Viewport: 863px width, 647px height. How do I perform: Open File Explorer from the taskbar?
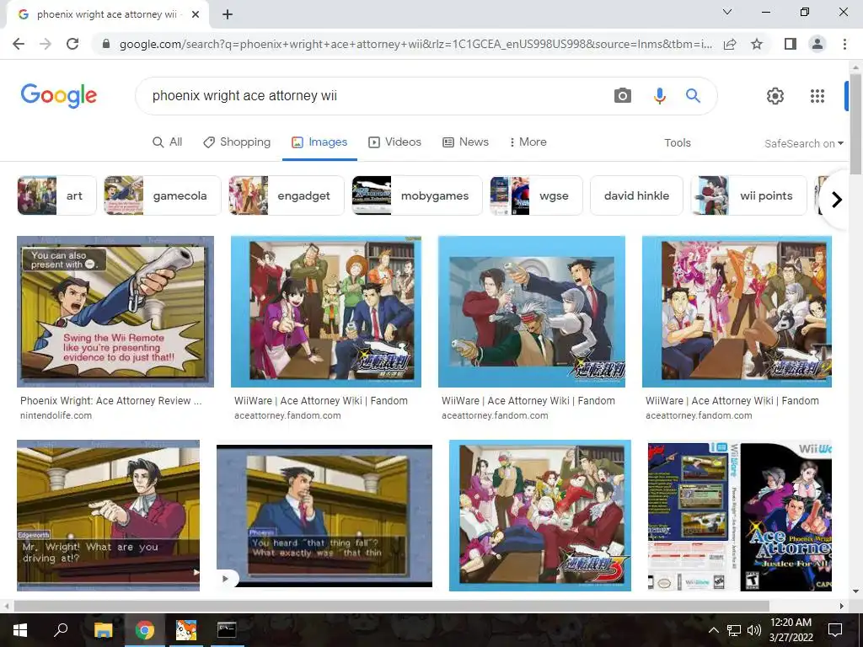click(103, 630)
